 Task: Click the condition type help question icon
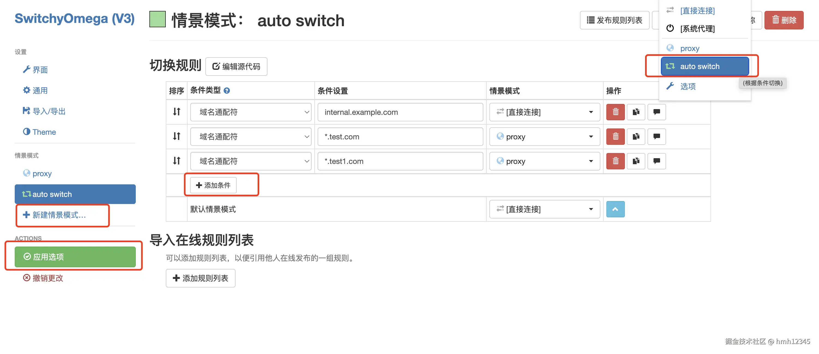[x=227, y=91]
